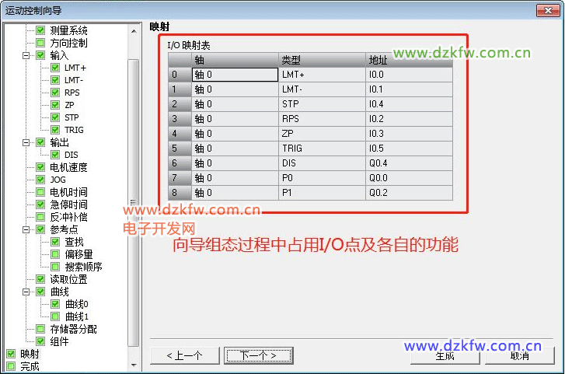565x374 pixels.
Task: Select the 曲线0 tree item
Action: (x=76, y=304)
